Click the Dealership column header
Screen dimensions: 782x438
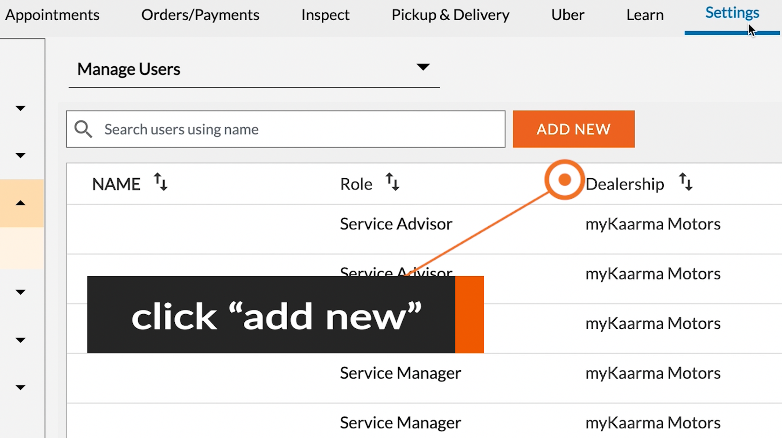coord(625,184)
